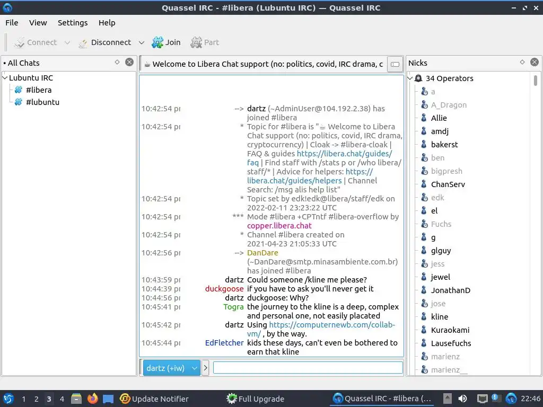Select the #libera channel

(x=38, y=90)
